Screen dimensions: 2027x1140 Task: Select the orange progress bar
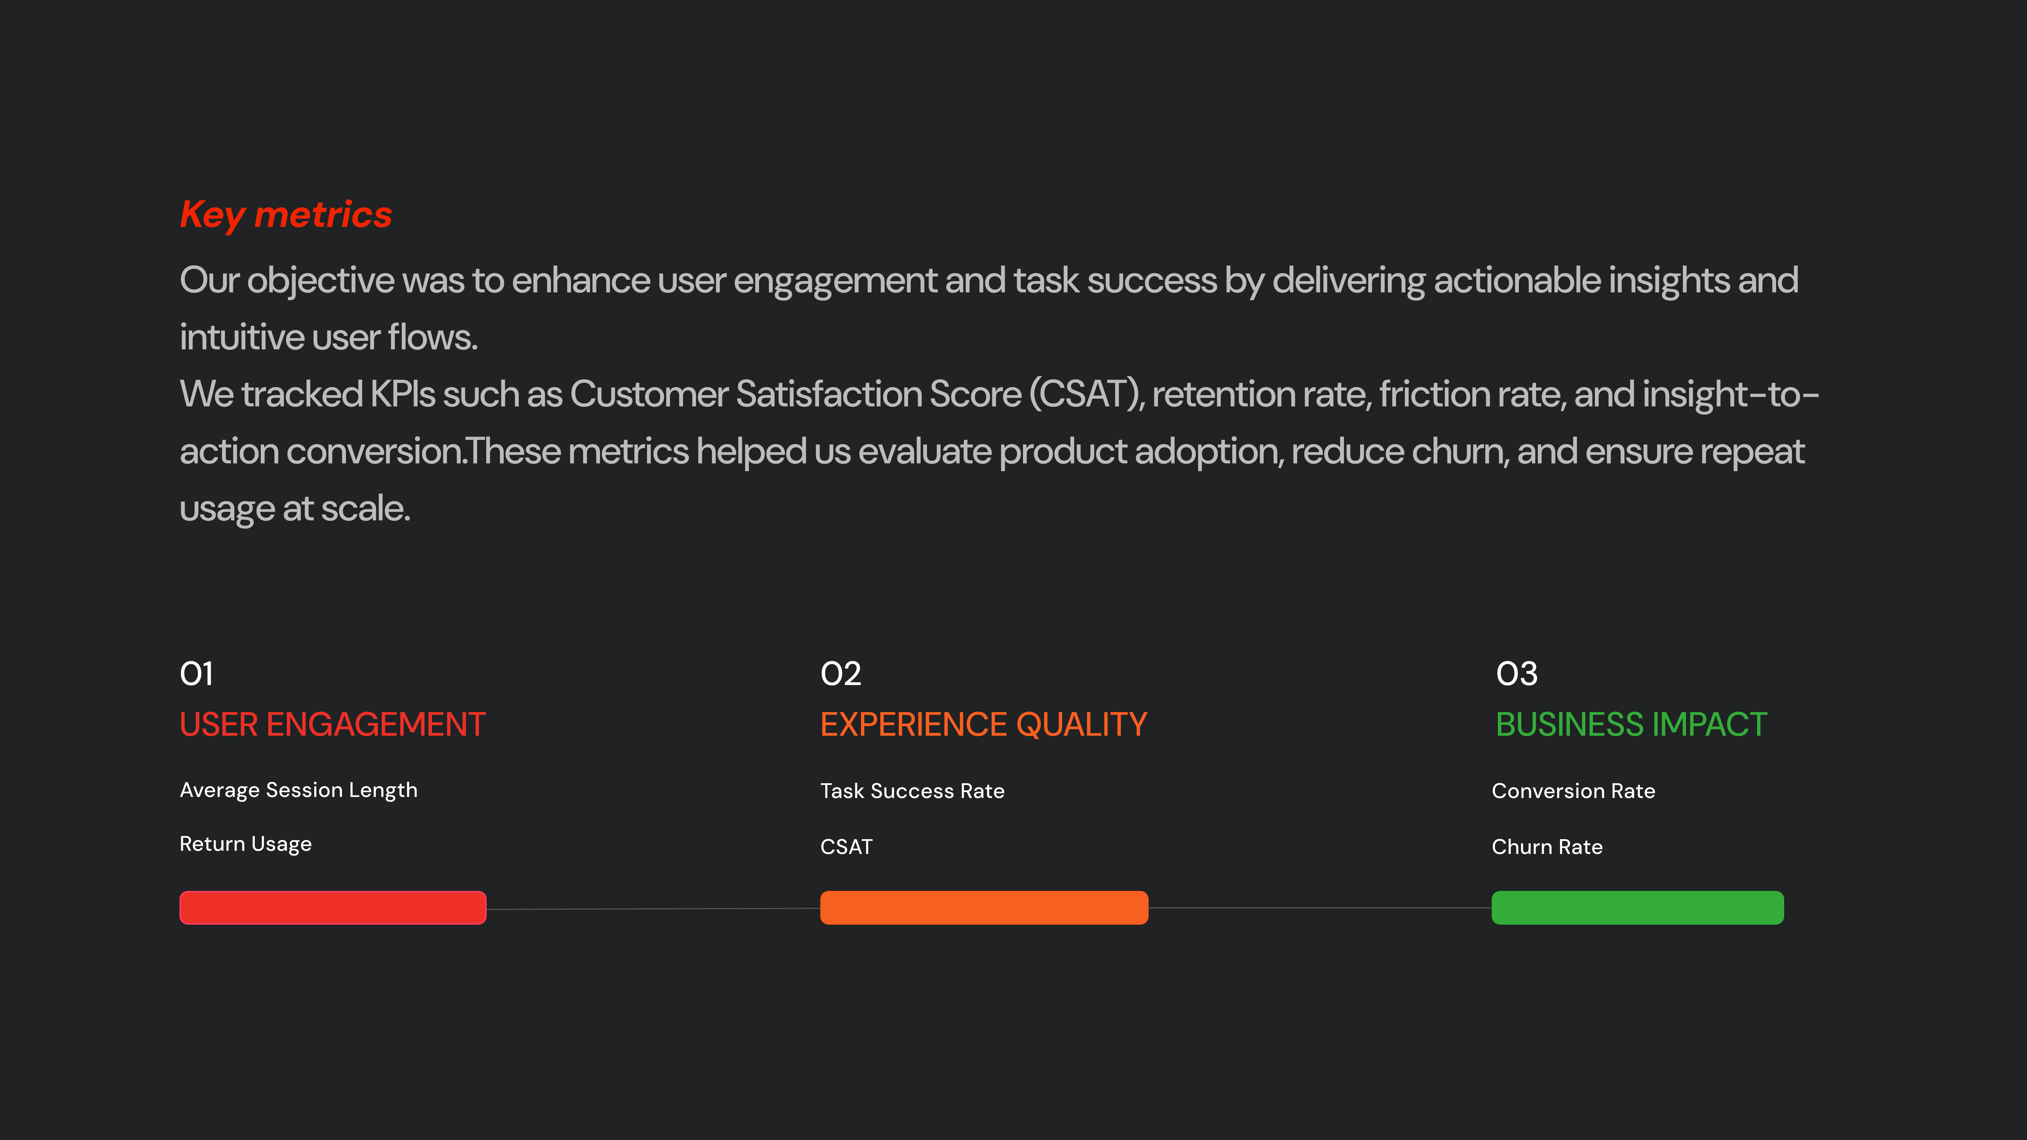coord(984,908)
